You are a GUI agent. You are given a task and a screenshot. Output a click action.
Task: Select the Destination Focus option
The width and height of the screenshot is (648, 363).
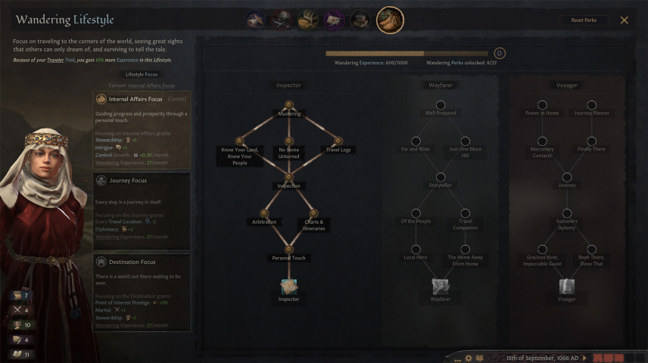[x=142, y=293]
